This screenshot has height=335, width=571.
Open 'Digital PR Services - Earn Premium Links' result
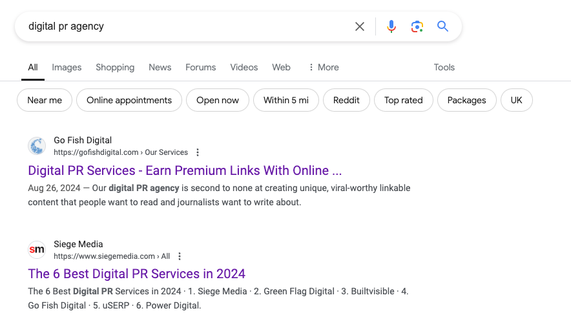[185, 170]
